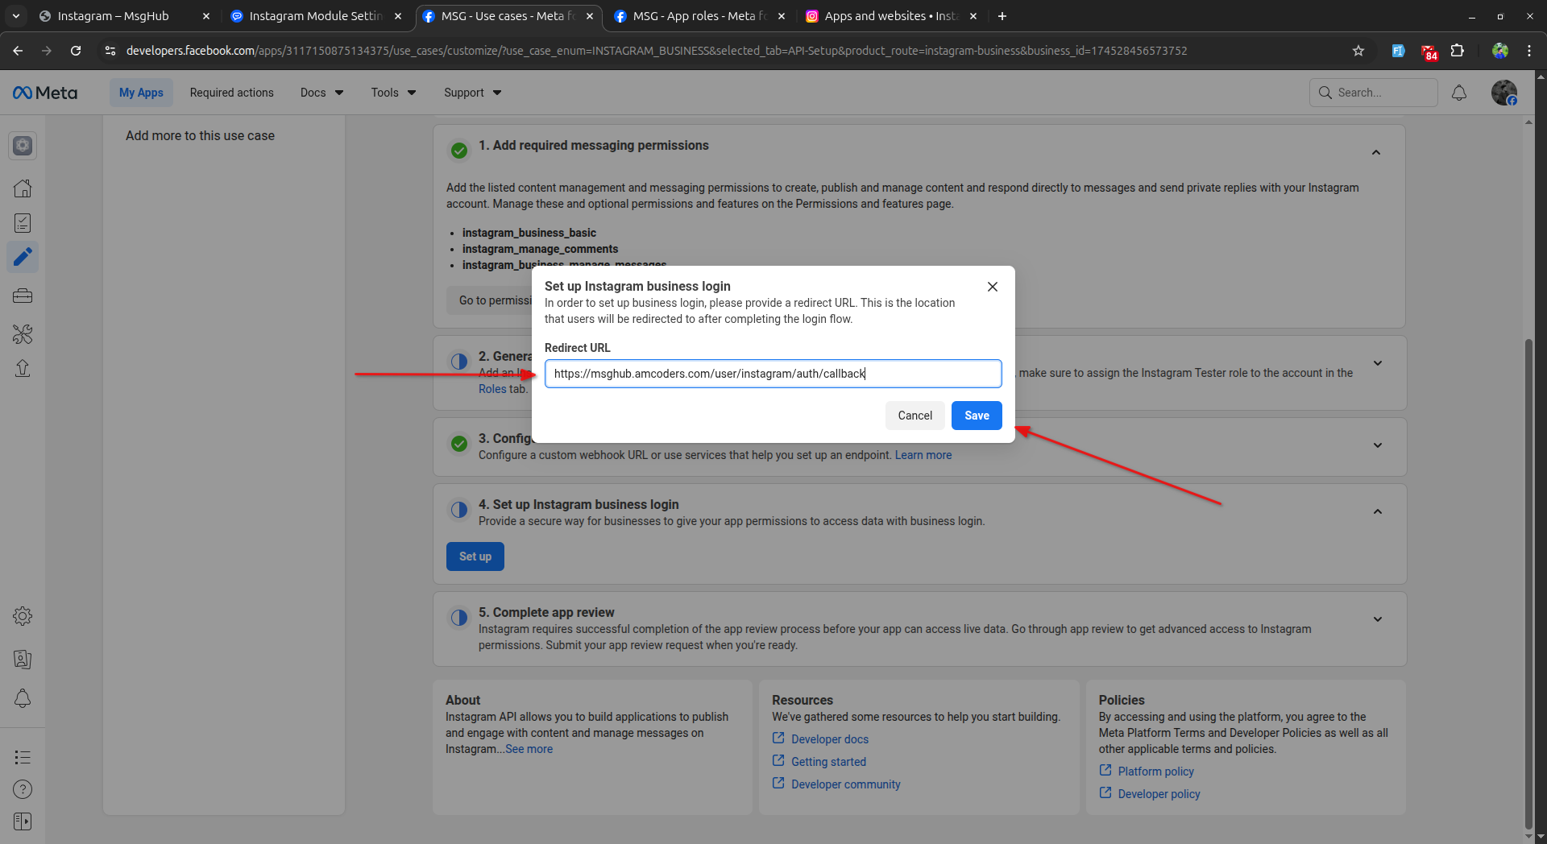1547x844 pixels.
Task: Open the notification alerts bell in top bar
Action: [x=1458, y=92]
